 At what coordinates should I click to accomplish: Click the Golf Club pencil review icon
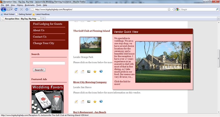[x=76, y=72]
